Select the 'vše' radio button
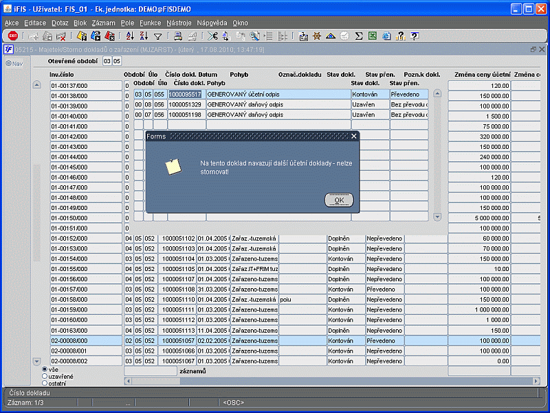 (45, 369)
